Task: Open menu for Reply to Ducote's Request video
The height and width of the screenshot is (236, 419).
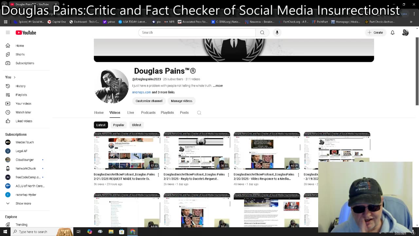Action: pyautogui.click(x=228, y=175)
